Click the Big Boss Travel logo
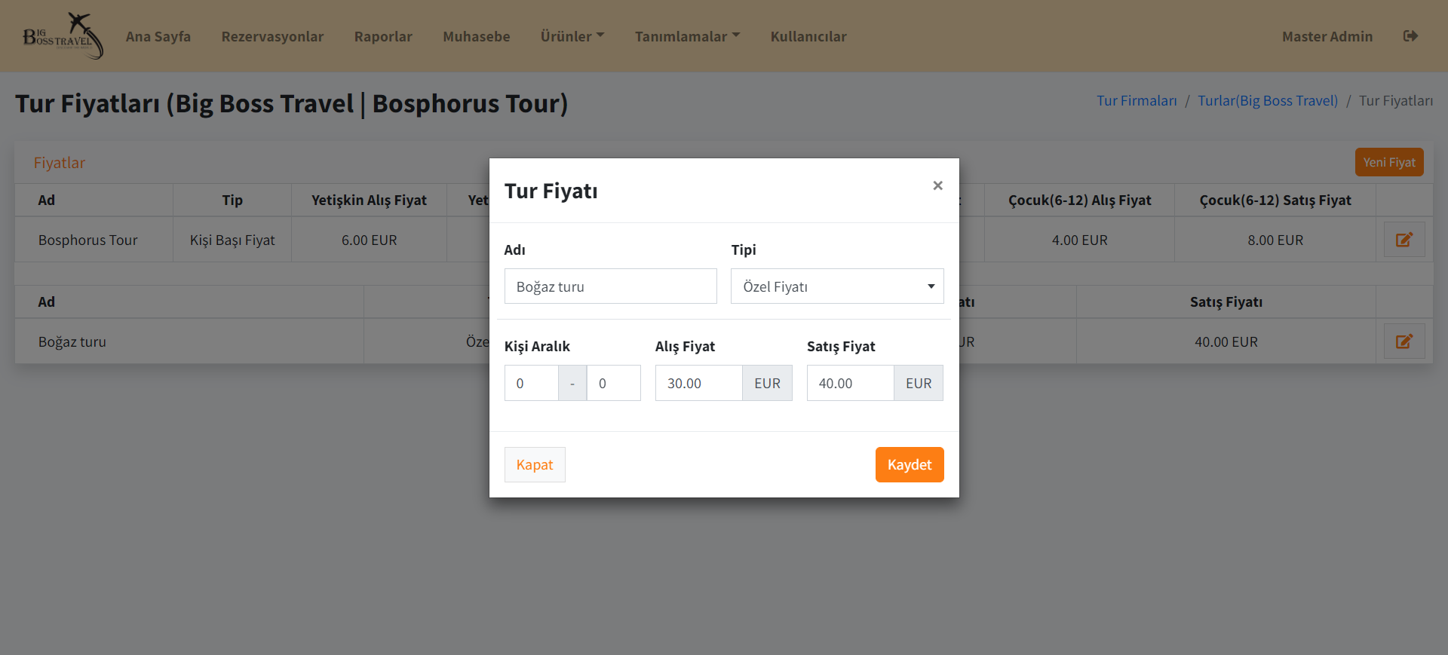1448x655 pixels. [63, 35]
